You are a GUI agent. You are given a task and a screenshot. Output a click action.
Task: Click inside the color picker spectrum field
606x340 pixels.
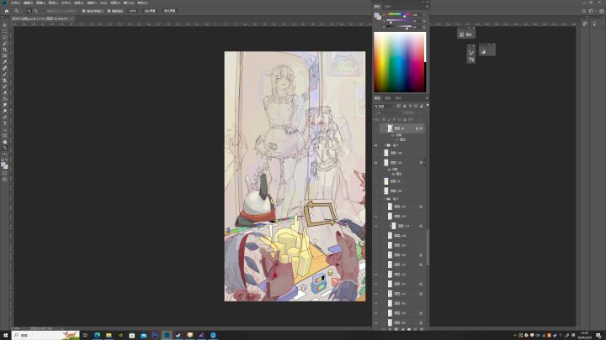click(399, 63)
